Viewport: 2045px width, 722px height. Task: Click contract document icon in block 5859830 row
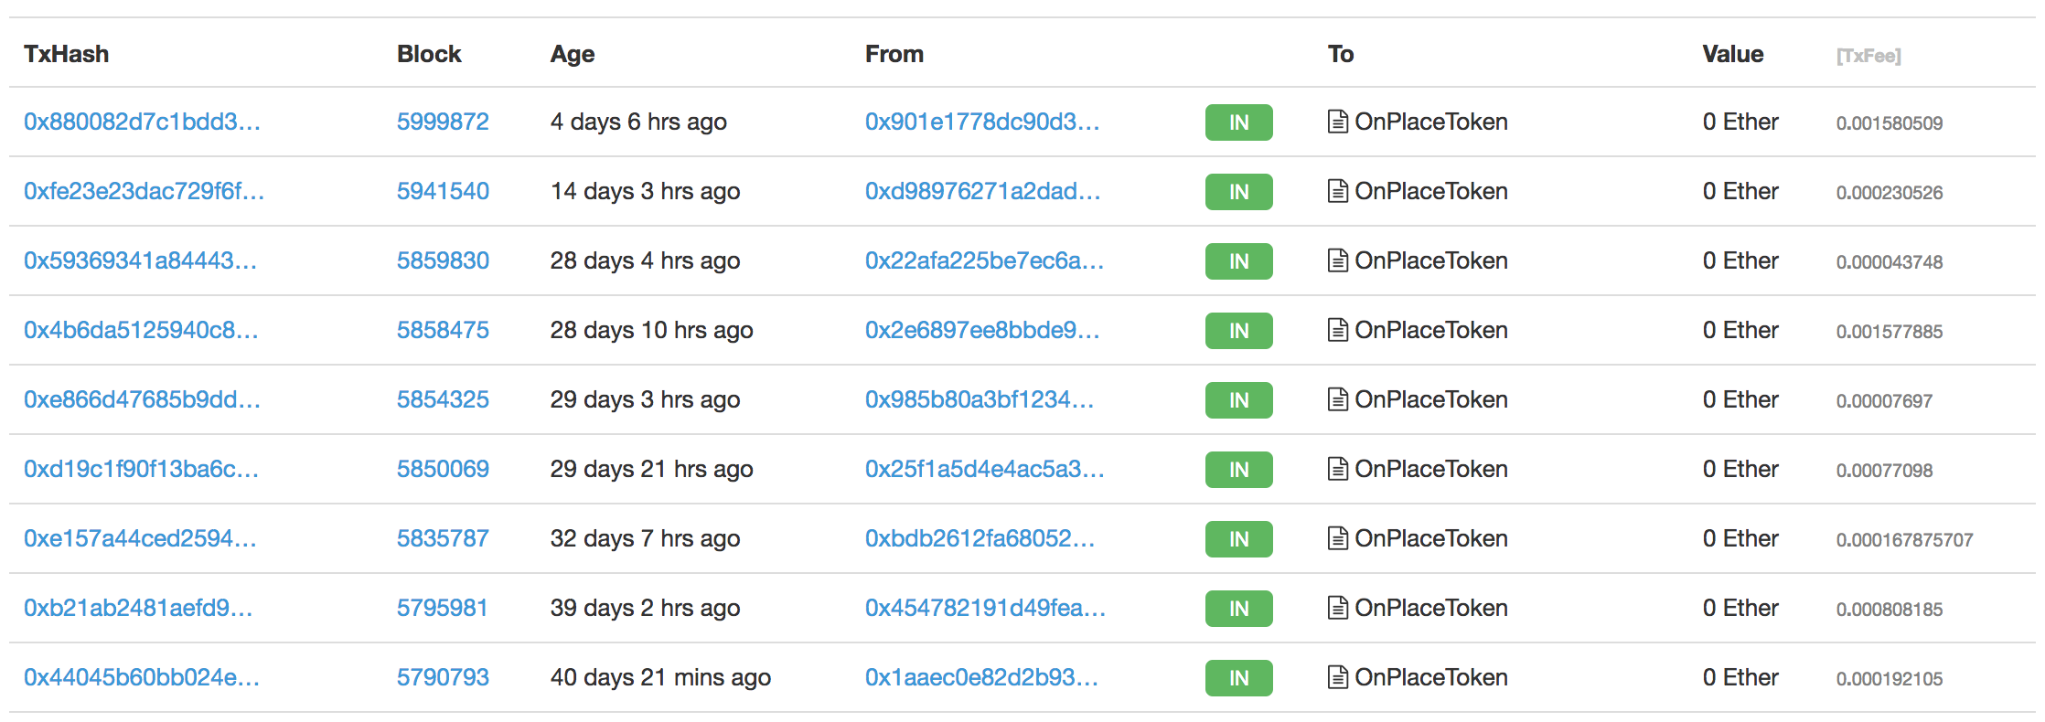[1337, 260]
